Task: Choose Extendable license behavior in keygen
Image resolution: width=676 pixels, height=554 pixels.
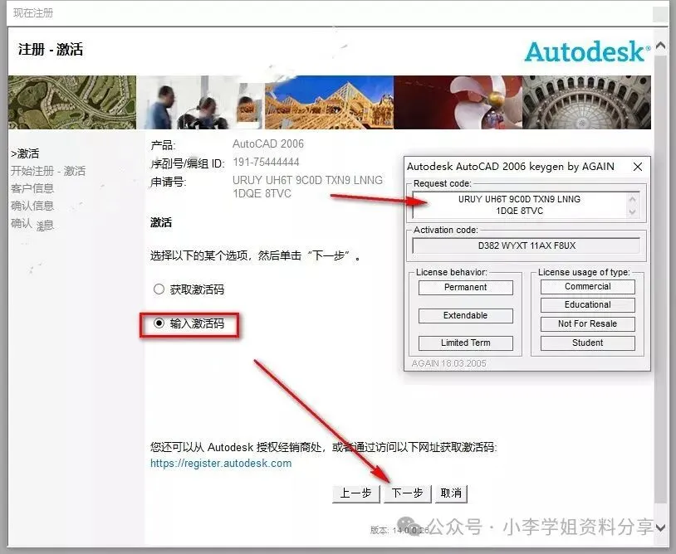Action: [466, 315]
